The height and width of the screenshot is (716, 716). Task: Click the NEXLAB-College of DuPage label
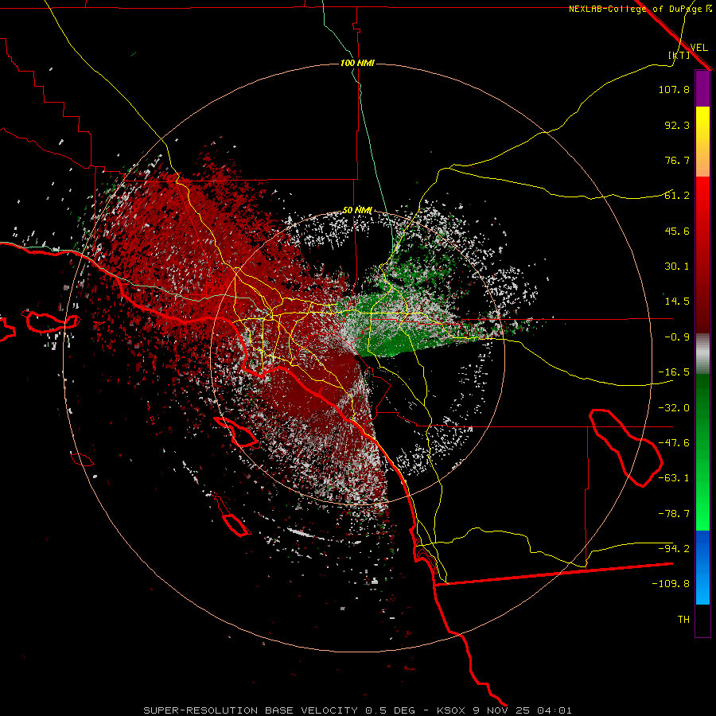point(640,9)
